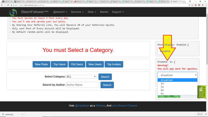This screenshot has width=208, height=117.
Task: Click the Opera extension icon in toolbar
Action: coord(196,5)
